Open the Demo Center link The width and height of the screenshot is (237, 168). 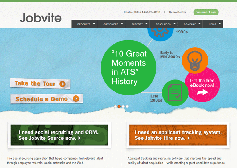pyautogui.click(x=178, y=12)
